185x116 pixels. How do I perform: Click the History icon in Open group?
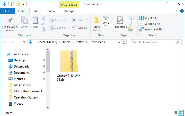point(130,29)
